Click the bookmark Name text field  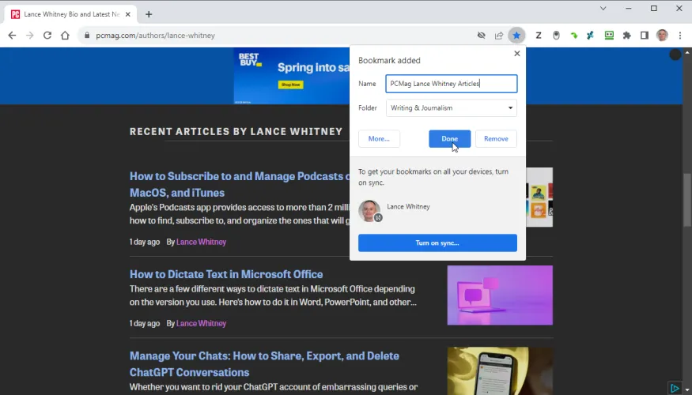tap(451, 84)
